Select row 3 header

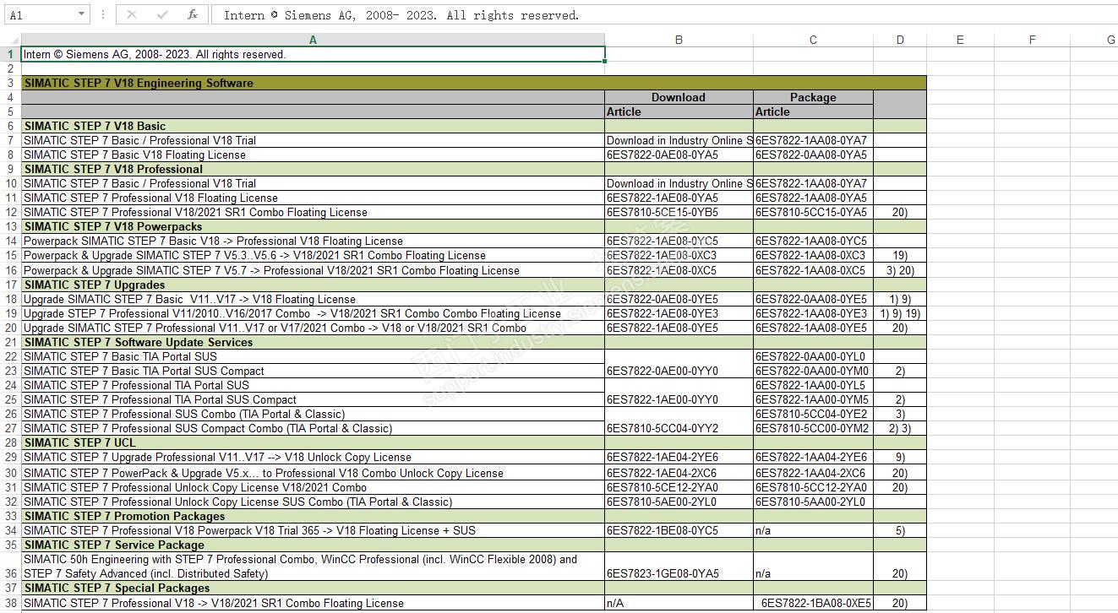[x=10, y=83]
